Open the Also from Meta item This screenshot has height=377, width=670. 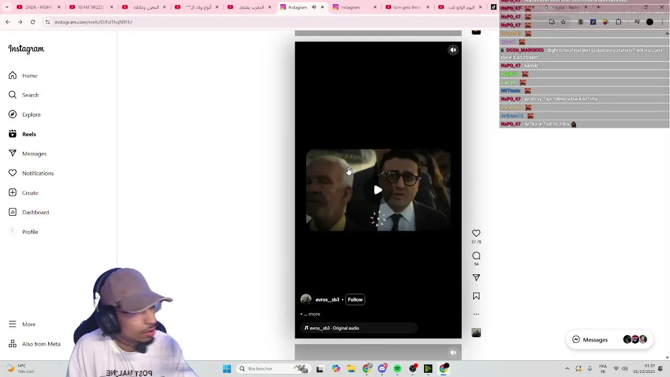pos(35,344)
